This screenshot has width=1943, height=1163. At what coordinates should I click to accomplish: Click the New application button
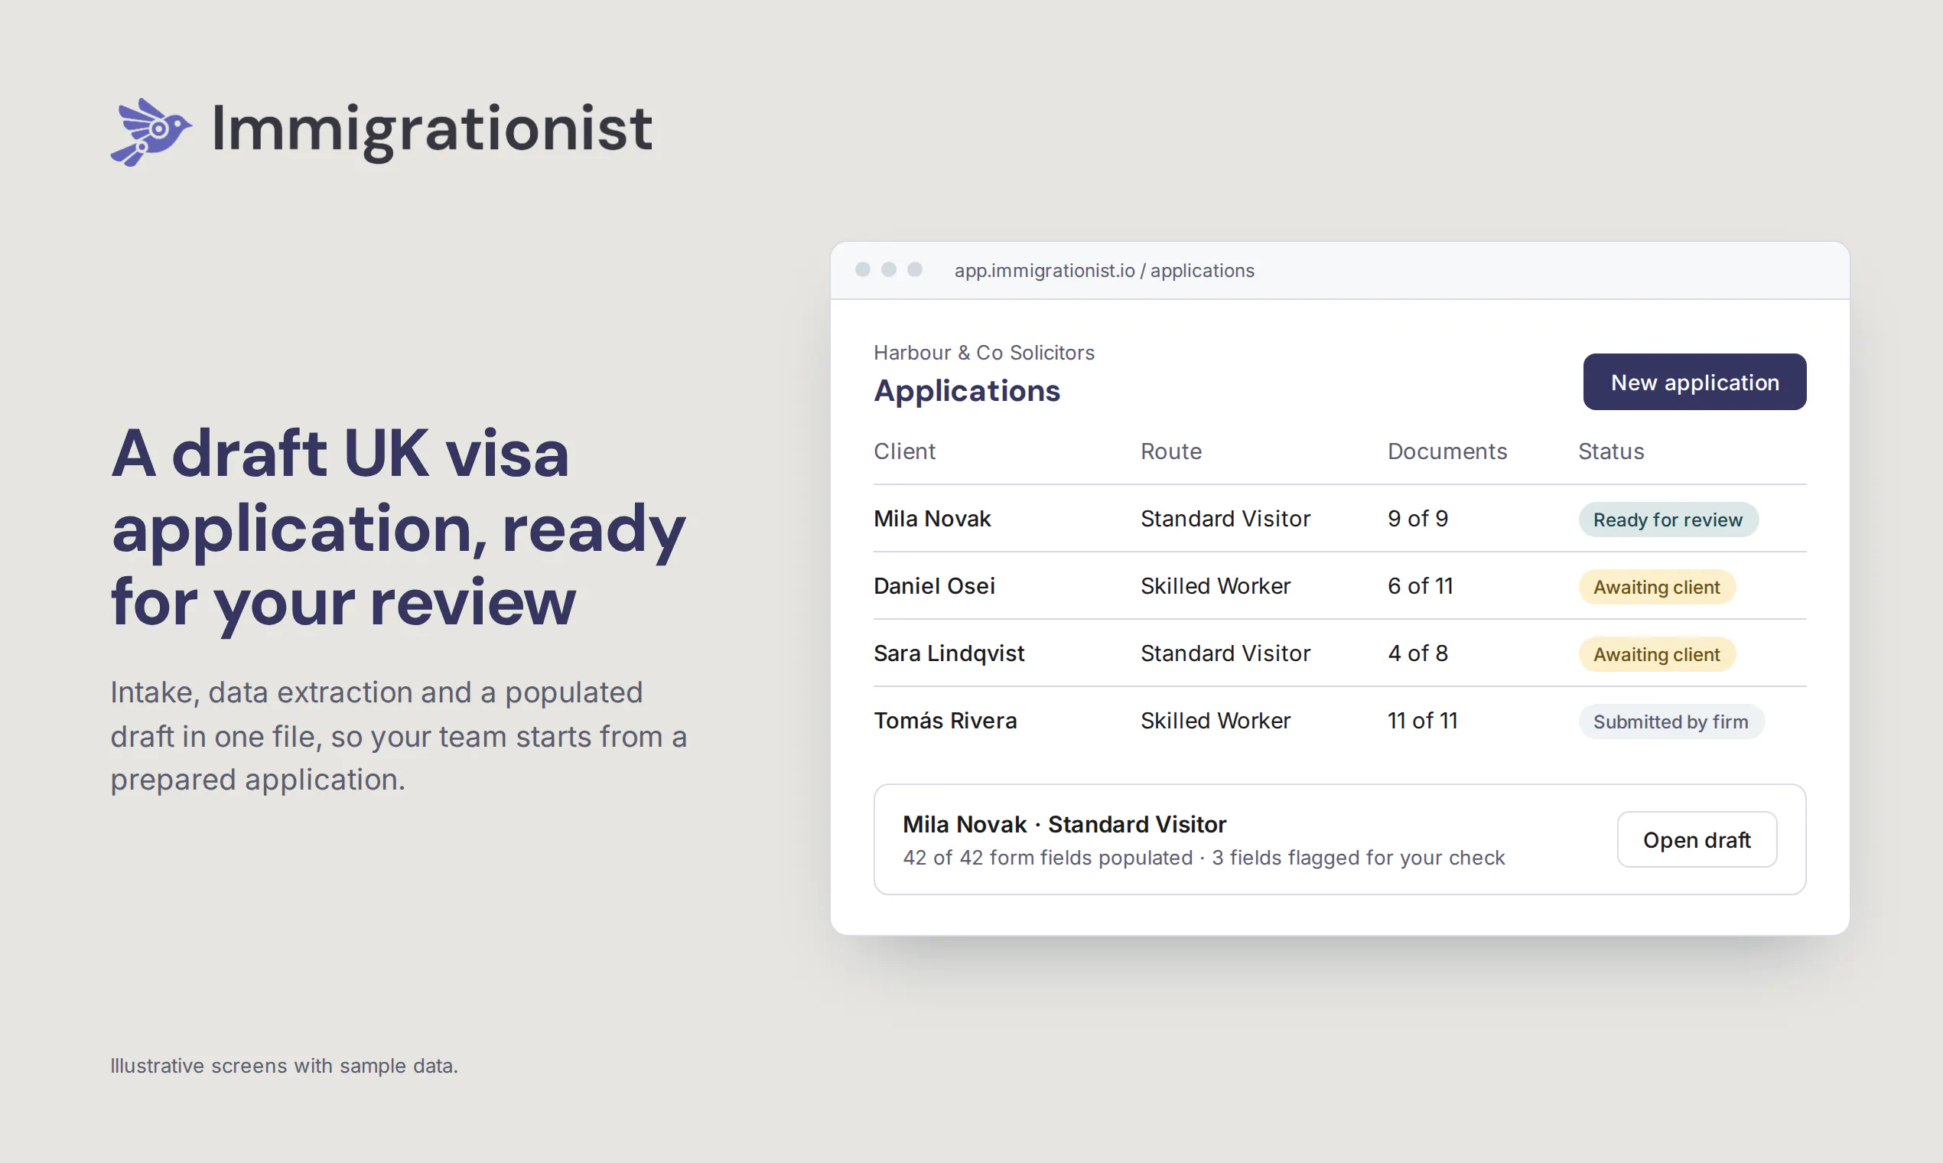[1694, 382]
